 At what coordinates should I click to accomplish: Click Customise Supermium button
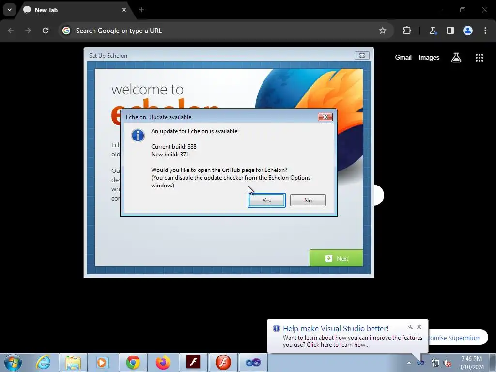tap(457, 338)
